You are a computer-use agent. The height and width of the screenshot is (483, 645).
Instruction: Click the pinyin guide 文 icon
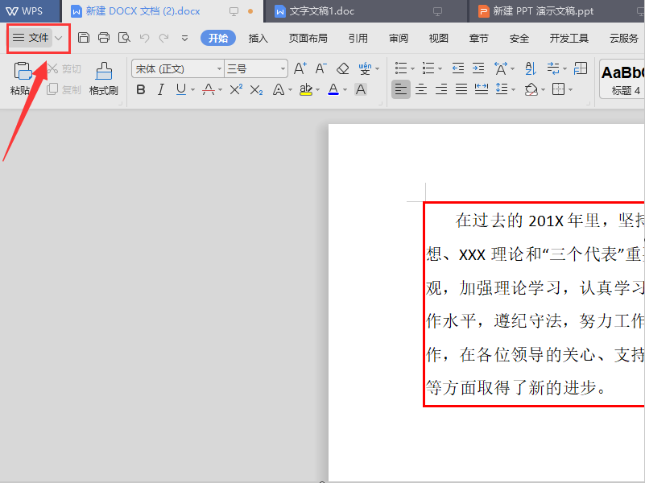click(365, 68)
